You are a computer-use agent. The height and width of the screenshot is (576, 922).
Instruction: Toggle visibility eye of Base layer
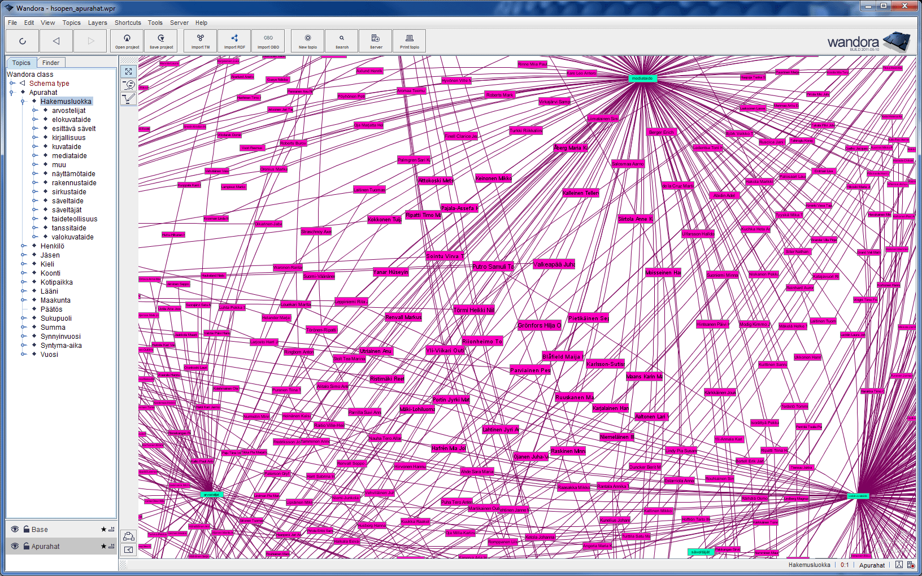pos(15,529)
